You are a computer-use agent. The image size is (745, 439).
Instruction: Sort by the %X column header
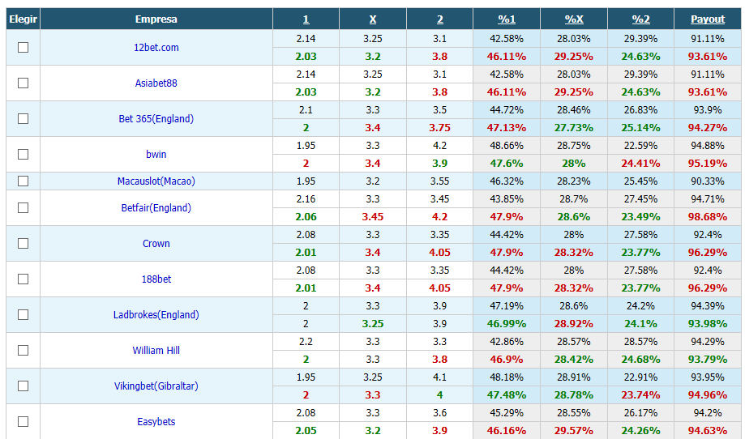tap(574, 19)
